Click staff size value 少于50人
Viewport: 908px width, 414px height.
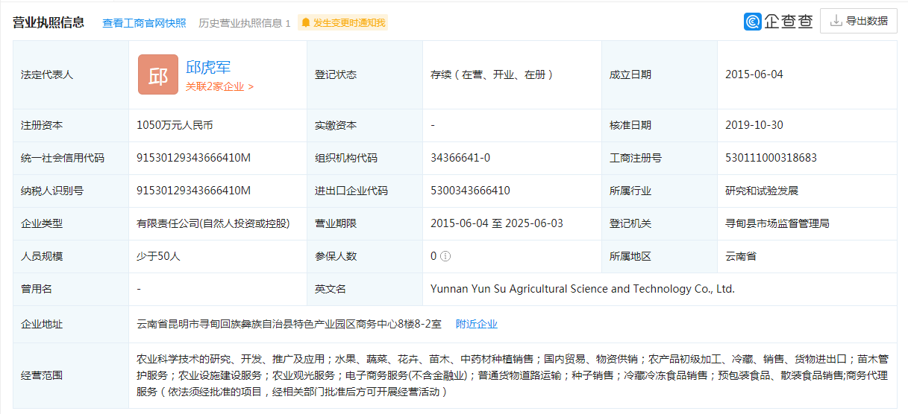pyautogui.click(x=158, y=256)
